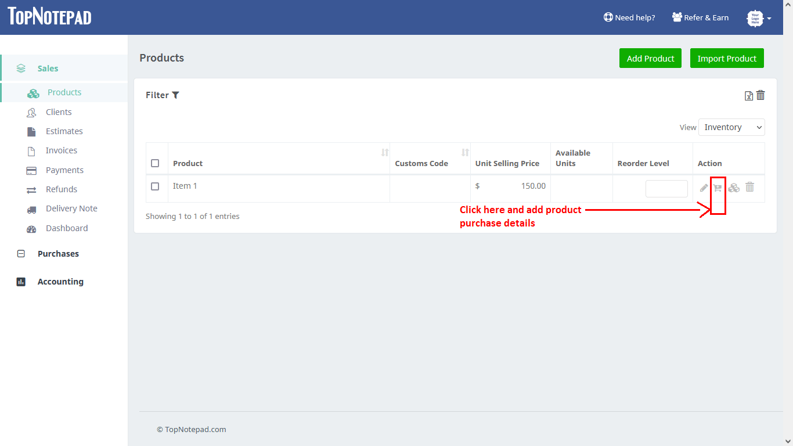Screen dimensions: 793x446
Task: Open the View Inventory dropdown
Action: click(731, 127)
